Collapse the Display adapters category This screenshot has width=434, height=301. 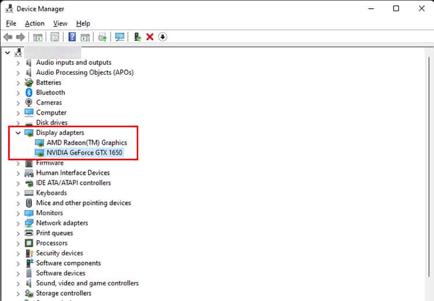18,133
